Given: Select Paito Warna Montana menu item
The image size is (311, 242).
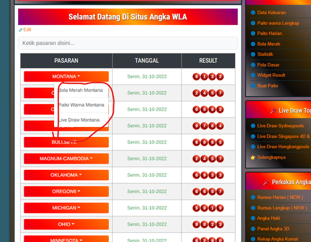Looking at the screenshot, I should click(x=81, y=105).
